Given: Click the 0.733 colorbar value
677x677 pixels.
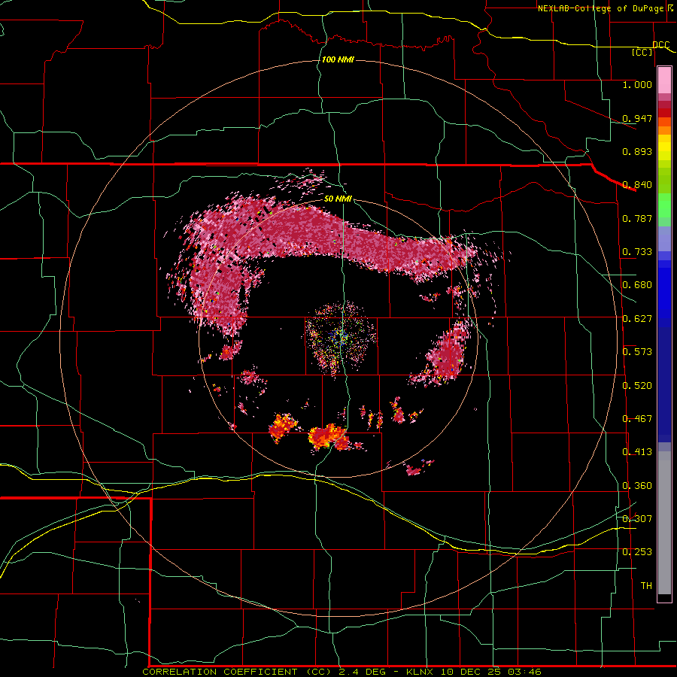Looking at the screenshot, I should 637,252.
